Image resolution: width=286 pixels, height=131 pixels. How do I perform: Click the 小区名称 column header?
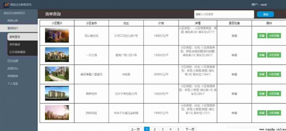coord(92,23)
